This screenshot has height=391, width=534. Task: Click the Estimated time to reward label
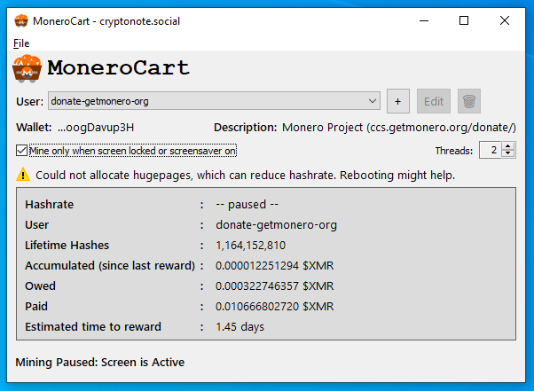tap(93, 326)
